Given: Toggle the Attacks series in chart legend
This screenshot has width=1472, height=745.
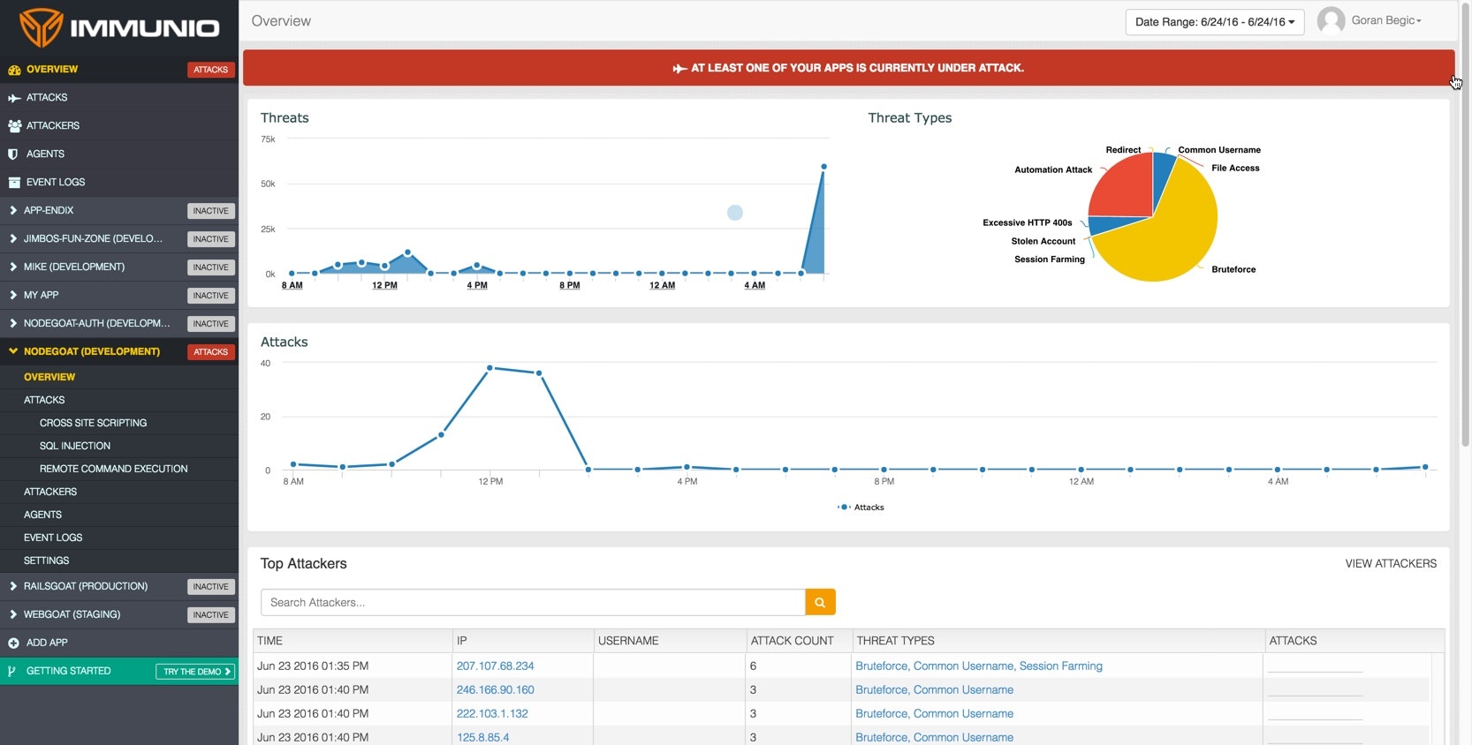Looking at the screenshot, I should tap(861, 508).
